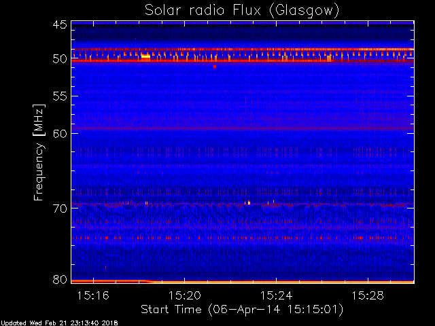Click the 15:20 time axis label

185,295
